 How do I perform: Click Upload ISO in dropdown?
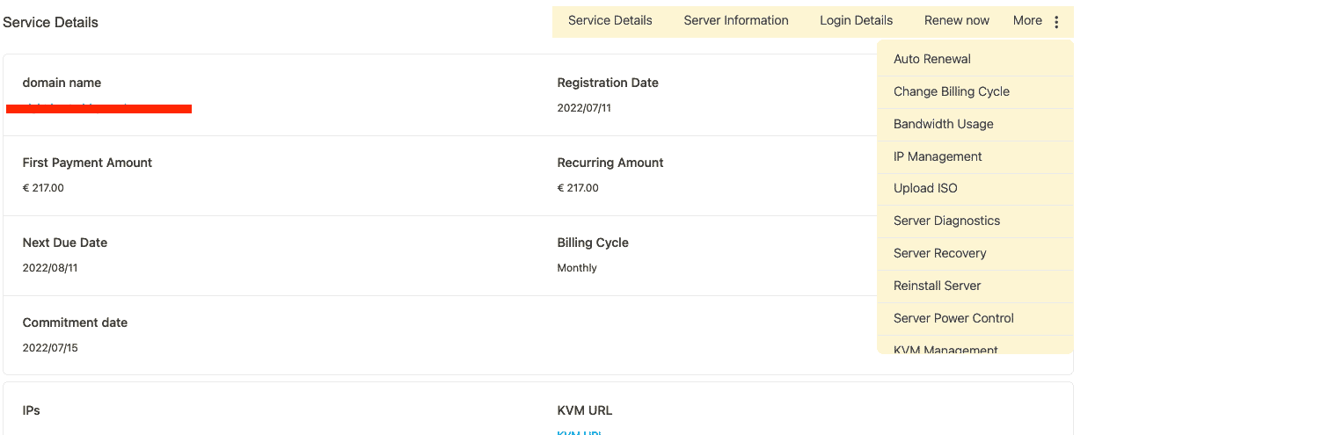point(924,189)
